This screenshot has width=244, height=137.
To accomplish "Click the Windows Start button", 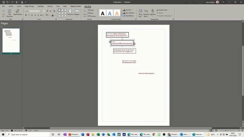I will pos(3,134).
